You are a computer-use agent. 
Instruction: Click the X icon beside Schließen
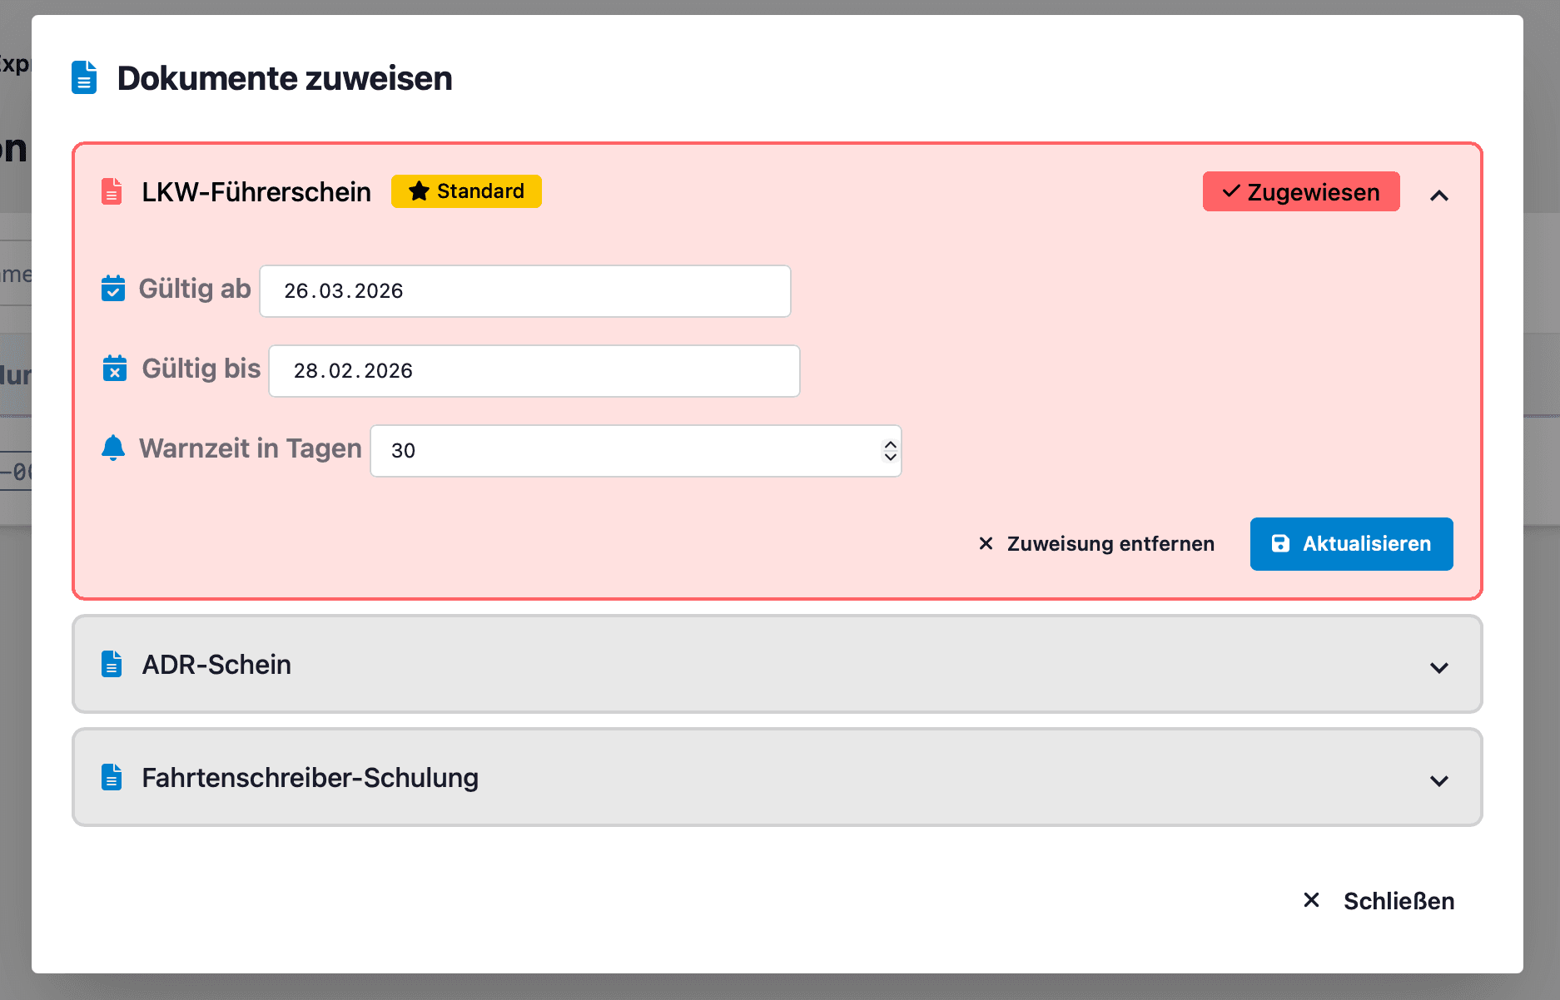tap(1311, 900)
